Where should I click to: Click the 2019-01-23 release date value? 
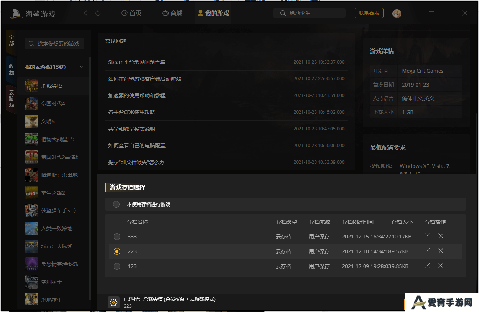(x=415, y=85)
